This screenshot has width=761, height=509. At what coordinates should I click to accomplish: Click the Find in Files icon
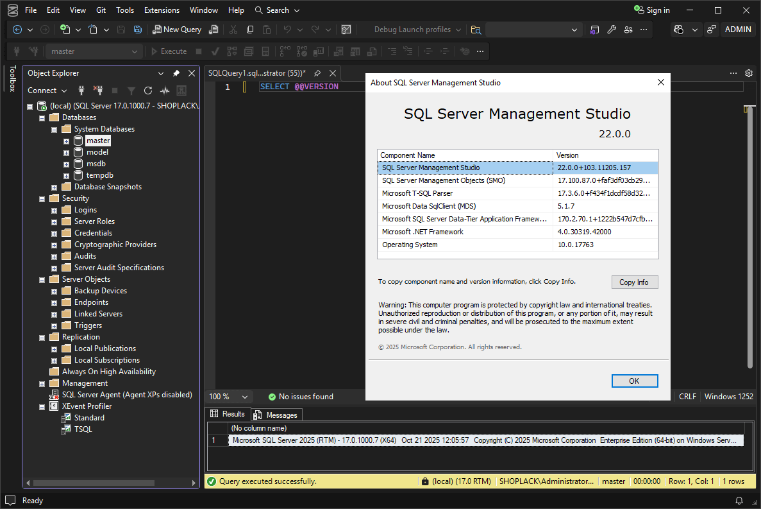pos(476,30)
